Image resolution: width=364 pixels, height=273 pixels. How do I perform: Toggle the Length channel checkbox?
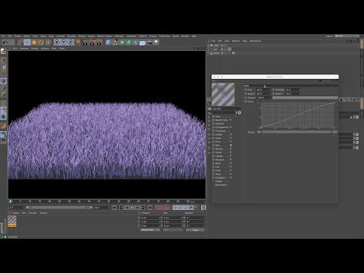pos(231,134)
